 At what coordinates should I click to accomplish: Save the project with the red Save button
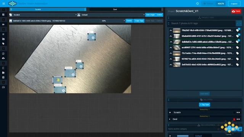point(236,11)
